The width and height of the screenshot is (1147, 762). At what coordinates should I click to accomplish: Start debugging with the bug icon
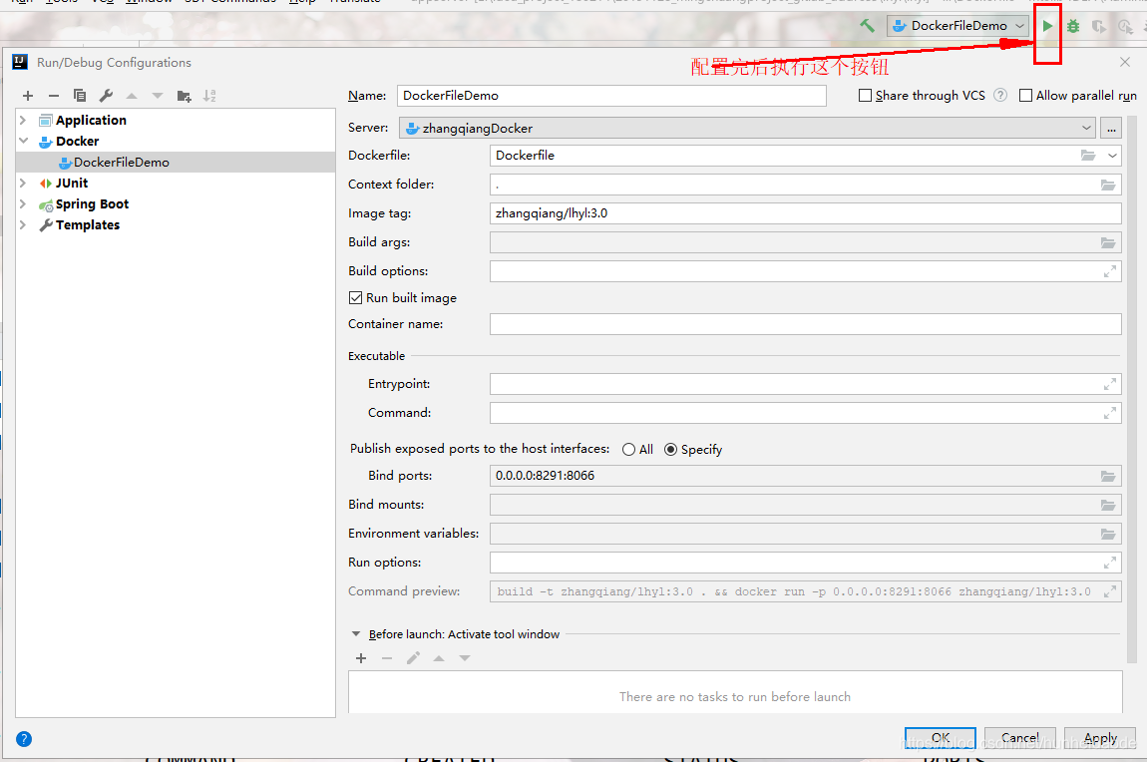pyautogui.click(x=1073, y=26)
